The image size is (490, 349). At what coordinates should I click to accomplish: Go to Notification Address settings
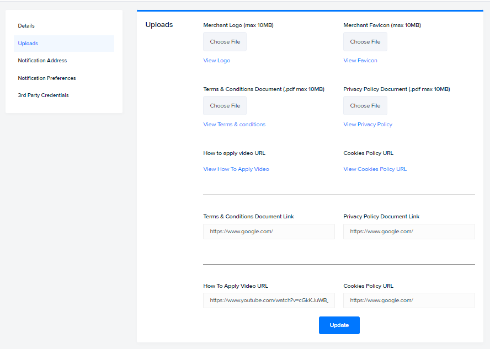click(42, 61)
